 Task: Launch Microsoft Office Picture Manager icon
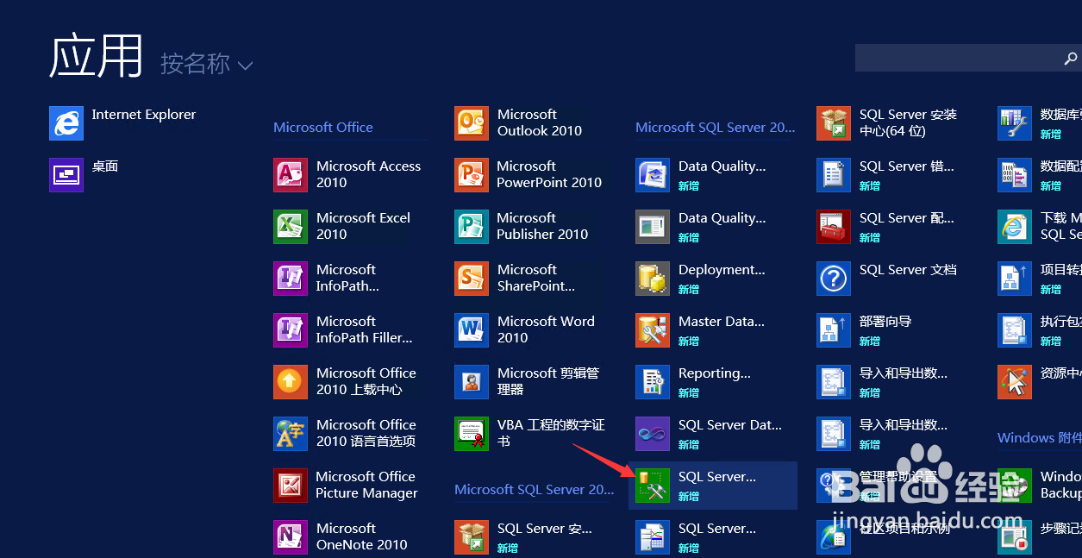click(x=291, y=486)
